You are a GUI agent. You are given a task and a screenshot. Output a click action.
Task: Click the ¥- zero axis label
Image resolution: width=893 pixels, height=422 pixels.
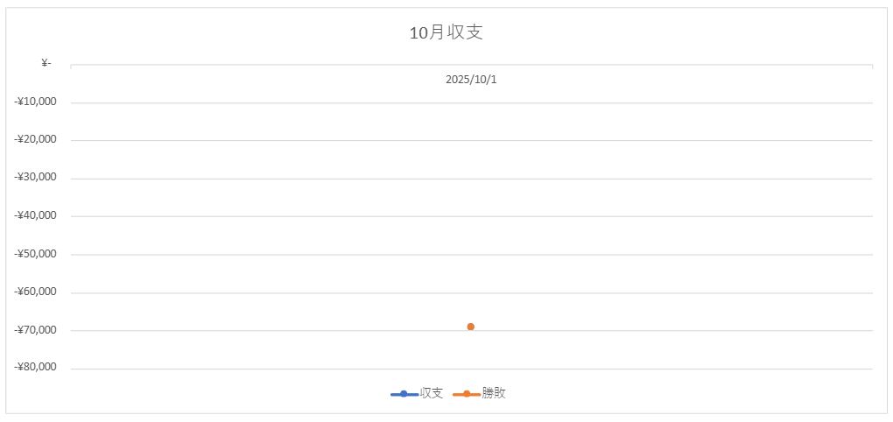tap(46, 63)
